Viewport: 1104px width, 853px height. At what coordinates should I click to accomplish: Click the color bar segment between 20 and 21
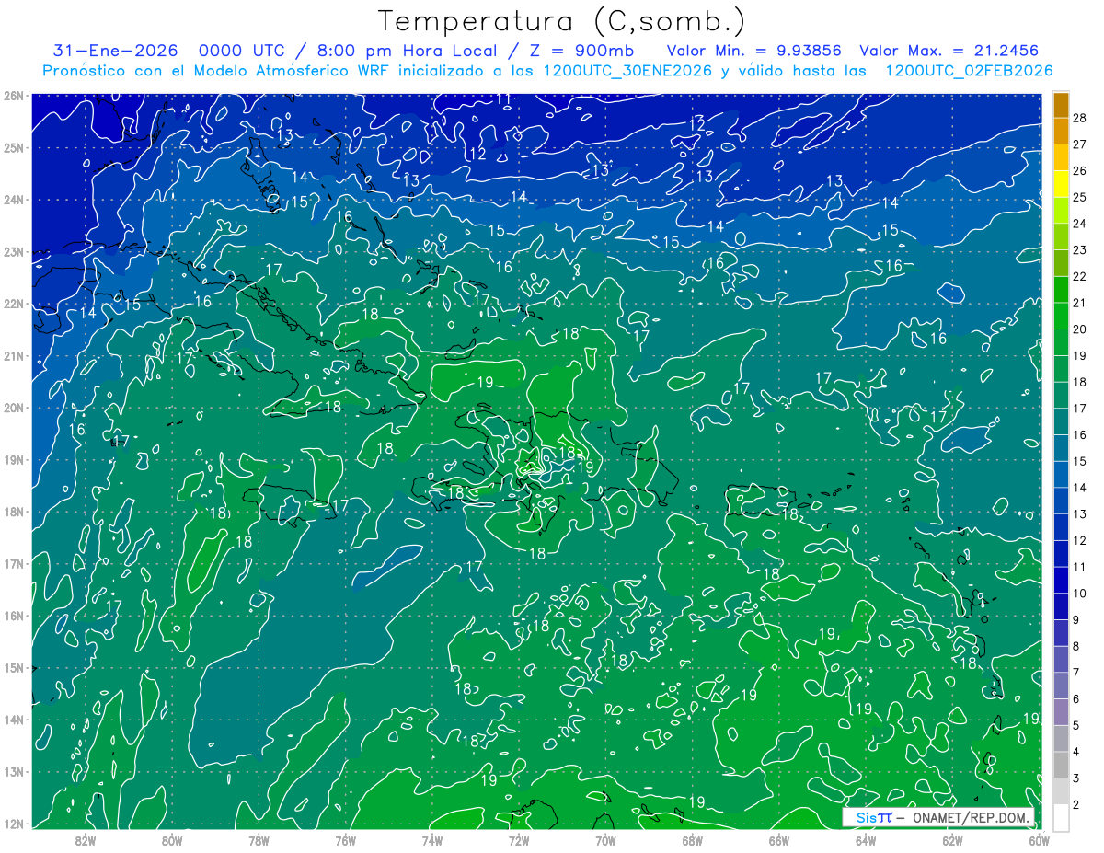[1061, 316]
